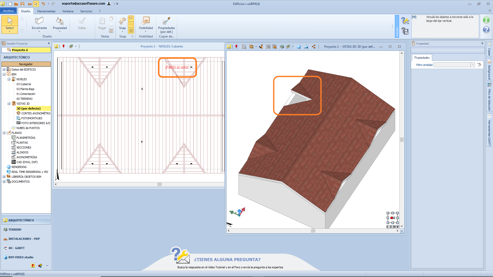This screenshot has height=277, width=493.
Task: Toggle the middle diagonal snap button
Action: [131, 25]
